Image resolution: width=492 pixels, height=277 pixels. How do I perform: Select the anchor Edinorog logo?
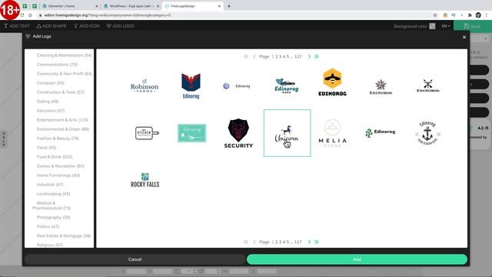(427, 133)
